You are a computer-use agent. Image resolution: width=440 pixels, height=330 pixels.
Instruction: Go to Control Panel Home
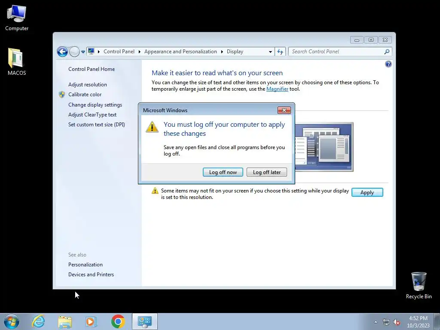point(92,69)
